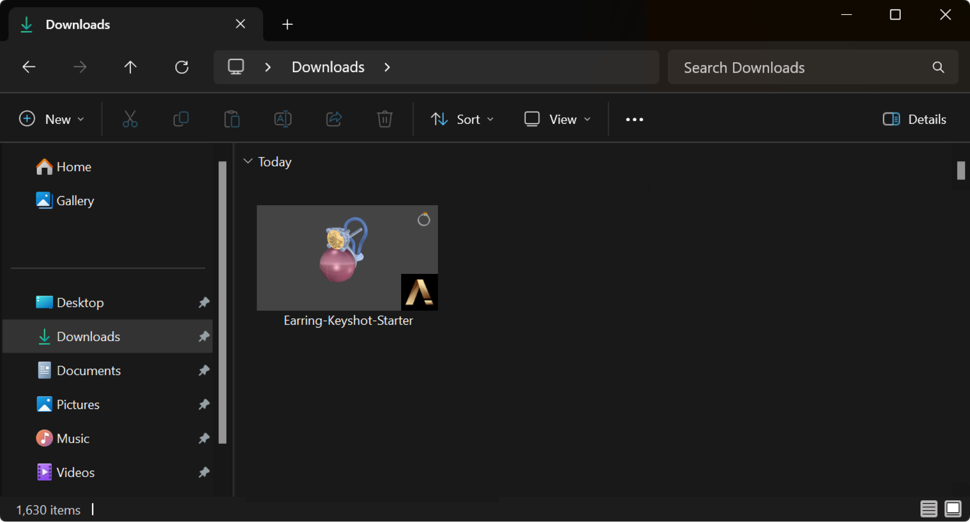Screen dimensions: 970x522
Task: Open the View layout dropdown
Action: point(558,119)
